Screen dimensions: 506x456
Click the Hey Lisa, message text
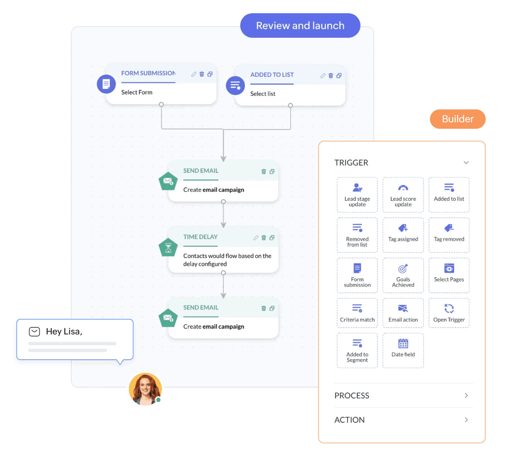click(x=64, y=332)
